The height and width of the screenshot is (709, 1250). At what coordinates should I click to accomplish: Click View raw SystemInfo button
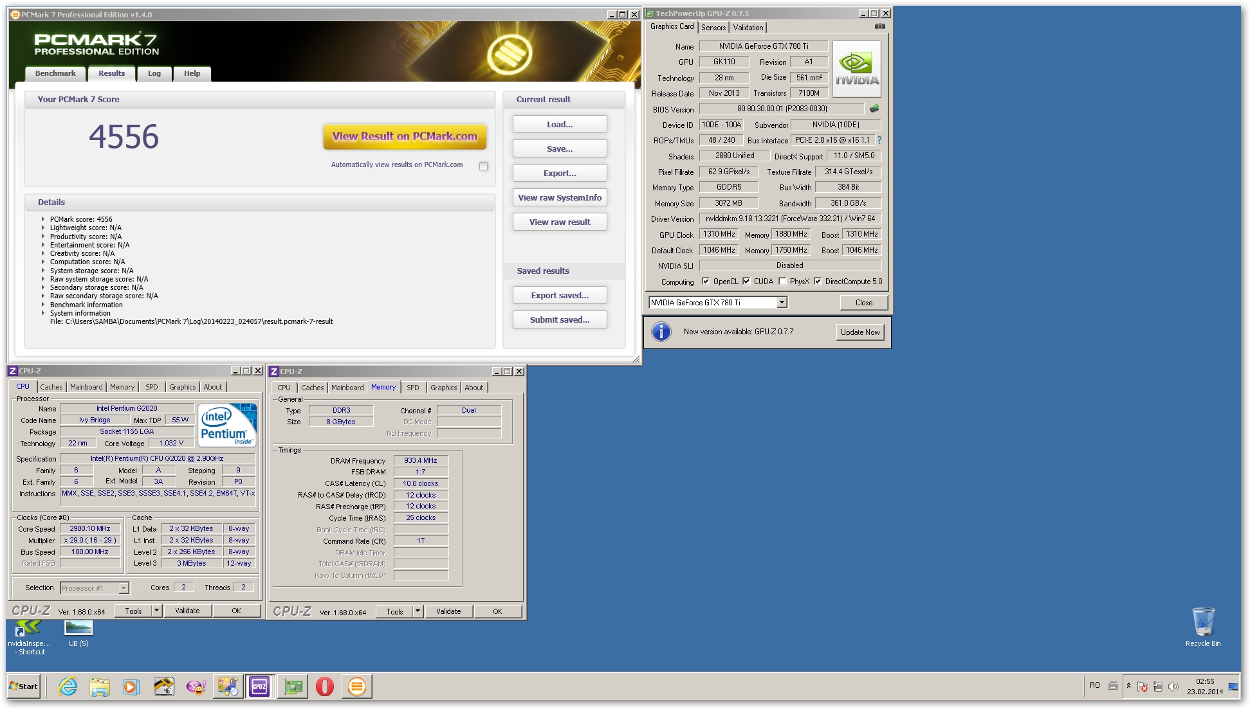[560, 197]
